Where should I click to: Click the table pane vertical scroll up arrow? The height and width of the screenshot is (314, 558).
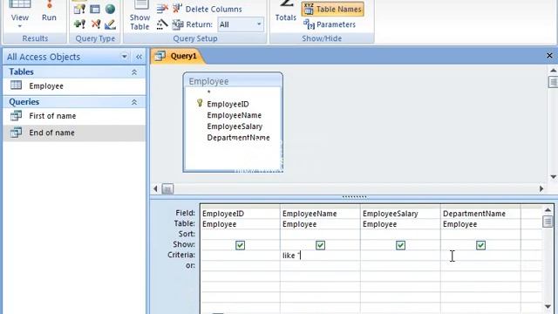pos(553,71)
